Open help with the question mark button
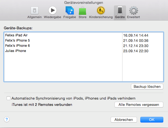Screen dimensions: 168x128 point(7,119)
